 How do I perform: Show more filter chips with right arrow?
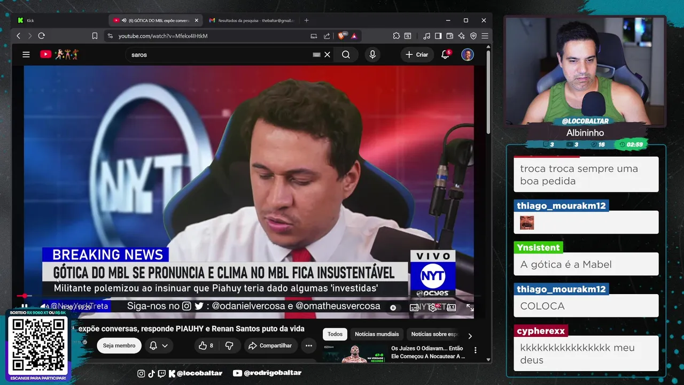click(x=470, y=336)
